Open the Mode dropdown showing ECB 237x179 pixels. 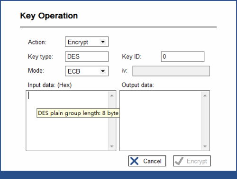[87, 71]
